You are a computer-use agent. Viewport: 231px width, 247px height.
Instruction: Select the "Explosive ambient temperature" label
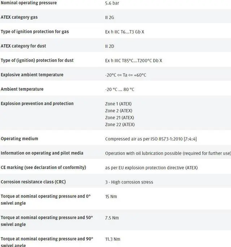pyautogui.click(x=32, y=75)
